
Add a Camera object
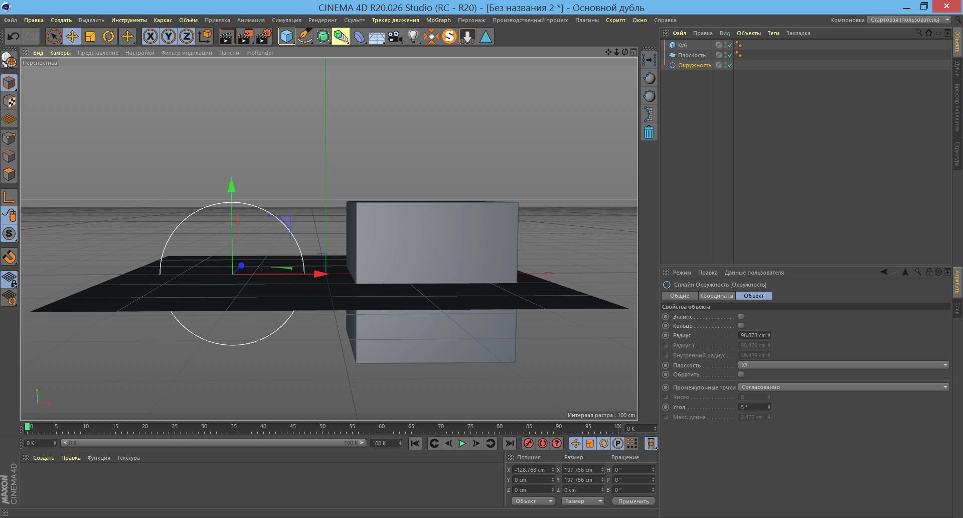point(395,36)
